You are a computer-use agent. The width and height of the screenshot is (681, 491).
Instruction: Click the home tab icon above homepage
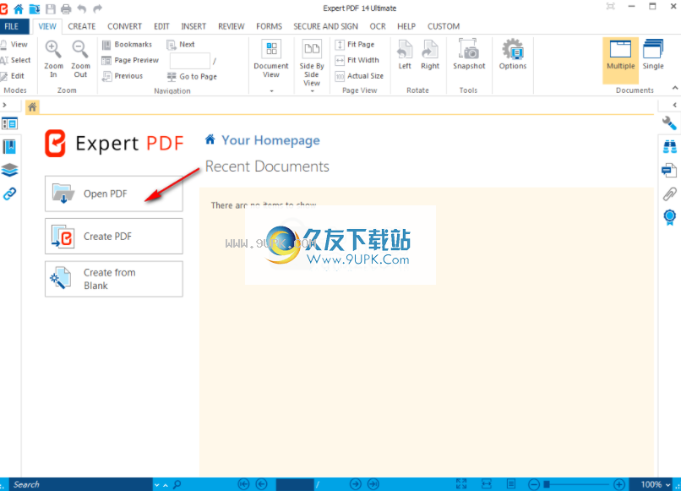[33, 106]
